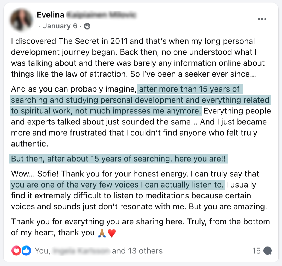Click the red heart love reaction icon

[16, 250]
